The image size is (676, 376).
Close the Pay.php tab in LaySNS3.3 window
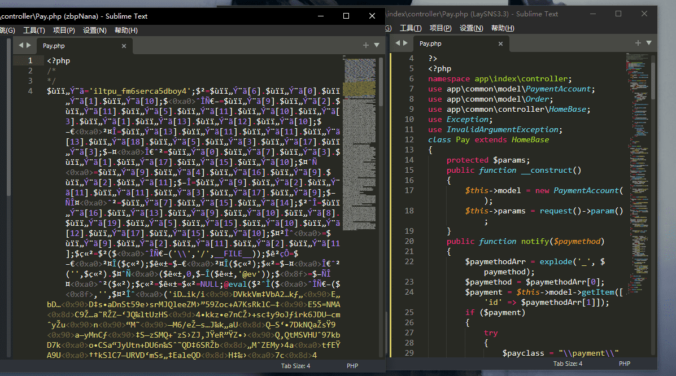(500, 43)
